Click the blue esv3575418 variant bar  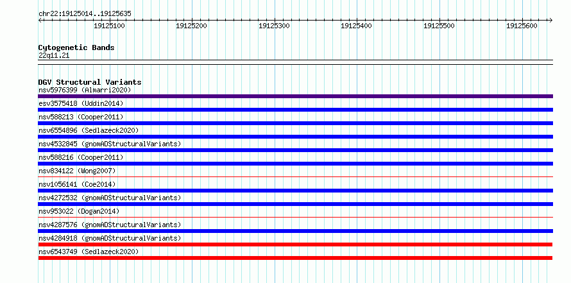(x=295, y=110)
